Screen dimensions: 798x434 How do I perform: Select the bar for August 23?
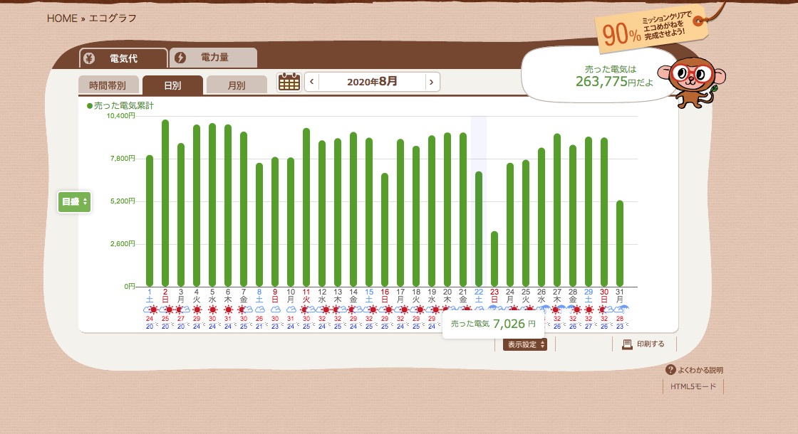494,259
